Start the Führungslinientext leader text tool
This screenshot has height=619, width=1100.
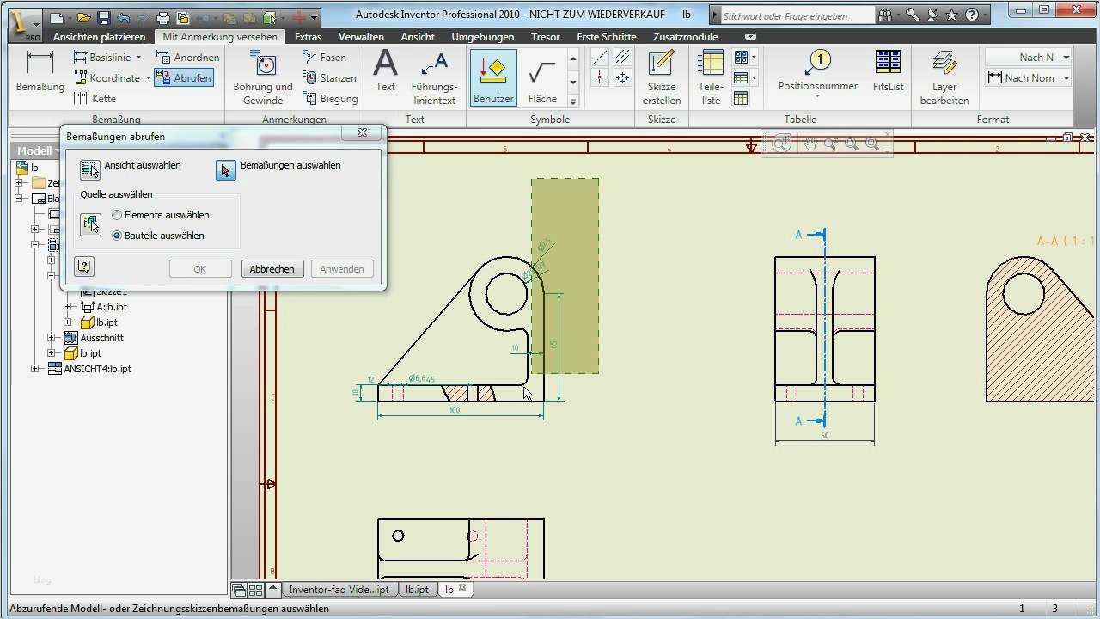[434, 78]
